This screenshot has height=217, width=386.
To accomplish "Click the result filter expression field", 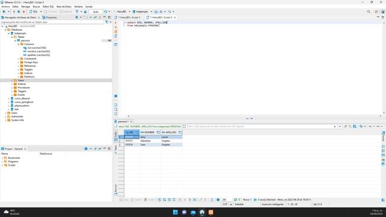I will pyautogui.click(x=259, y=127).
